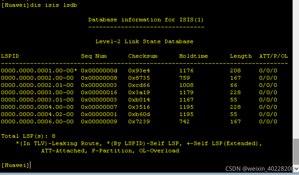Click the Length column header
Image resolution: width=299 pixels, height=175 pixels.
pos(241,56)
